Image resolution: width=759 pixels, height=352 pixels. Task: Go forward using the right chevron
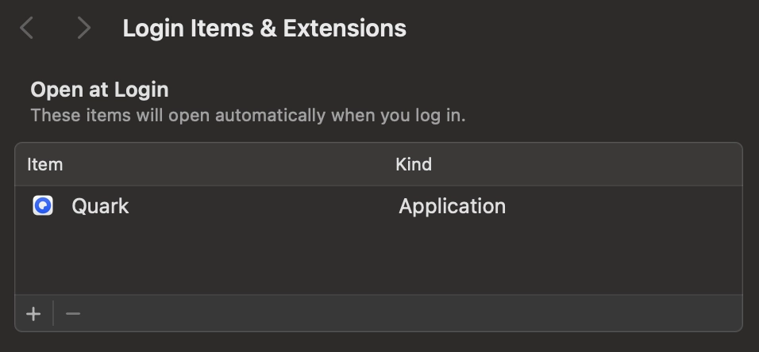click(84, 28)
